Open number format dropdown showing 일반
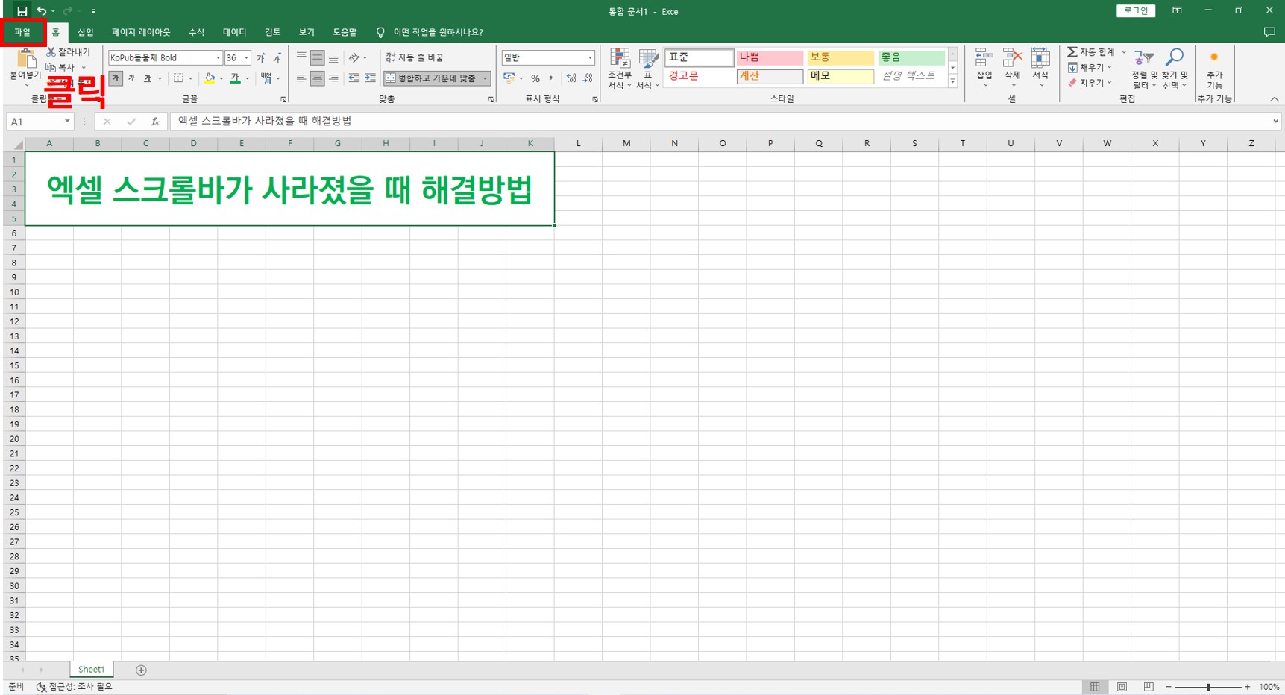 pos(590,57)
